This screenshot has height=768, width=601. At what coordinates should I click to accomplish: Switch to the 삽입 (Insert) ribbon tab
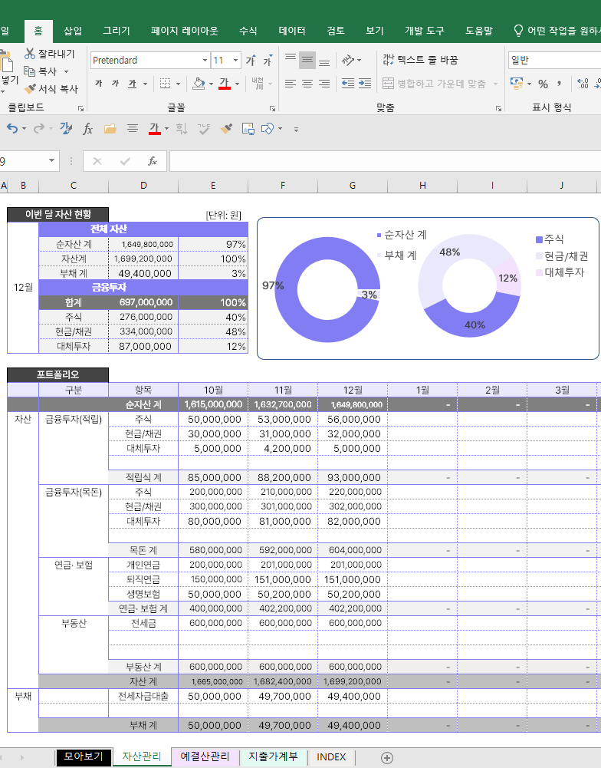(x=73, y=31)
